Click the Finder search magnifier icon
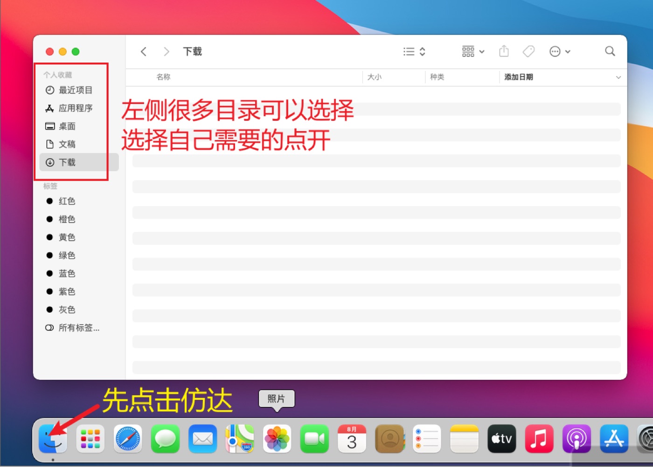Screen dimensions: 653x467 (610, 51)
